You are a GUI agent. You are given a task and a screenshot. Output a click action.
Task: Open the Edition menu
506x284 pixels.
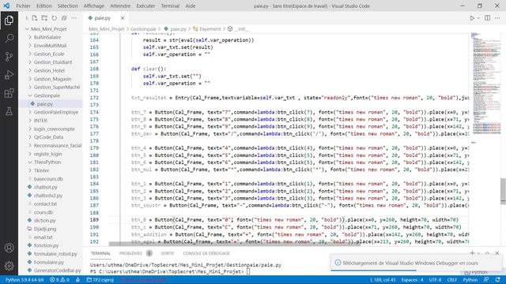click(x=44, y=6)
